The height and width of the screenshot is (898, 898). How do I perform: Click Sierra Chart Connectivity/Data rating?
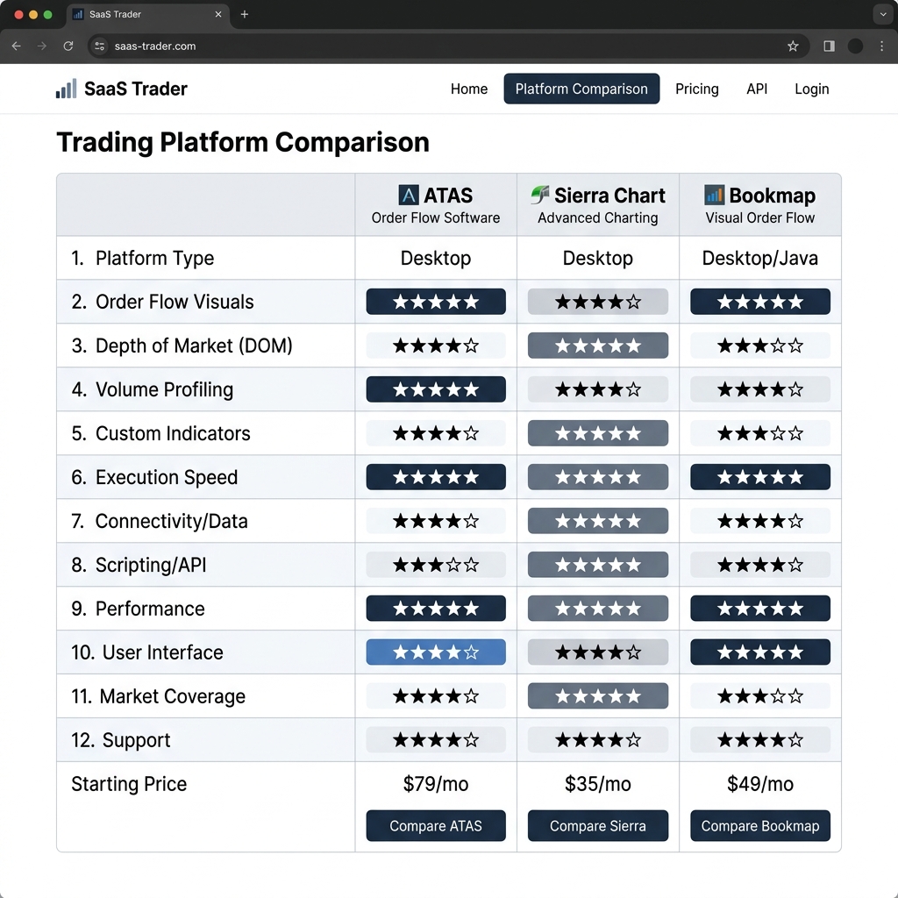pyautogui.click(x=598, y=521)
